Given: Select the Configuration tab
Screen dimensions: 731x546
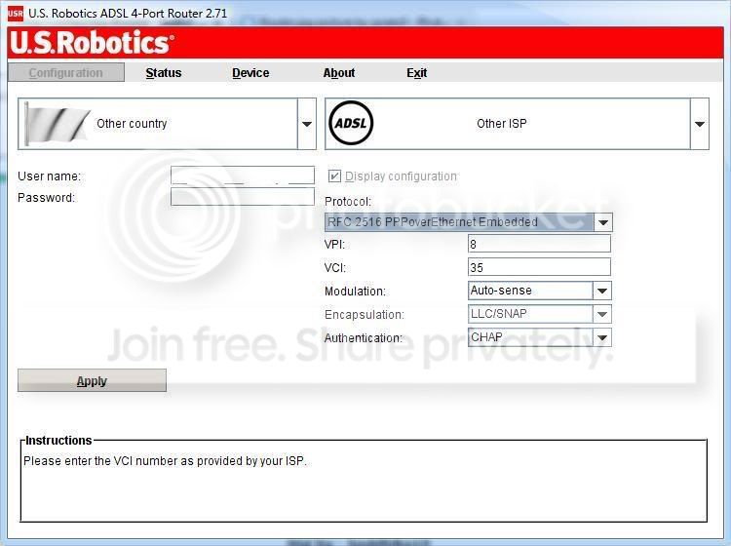Looking at the screenshot, I should coord(66,73).
